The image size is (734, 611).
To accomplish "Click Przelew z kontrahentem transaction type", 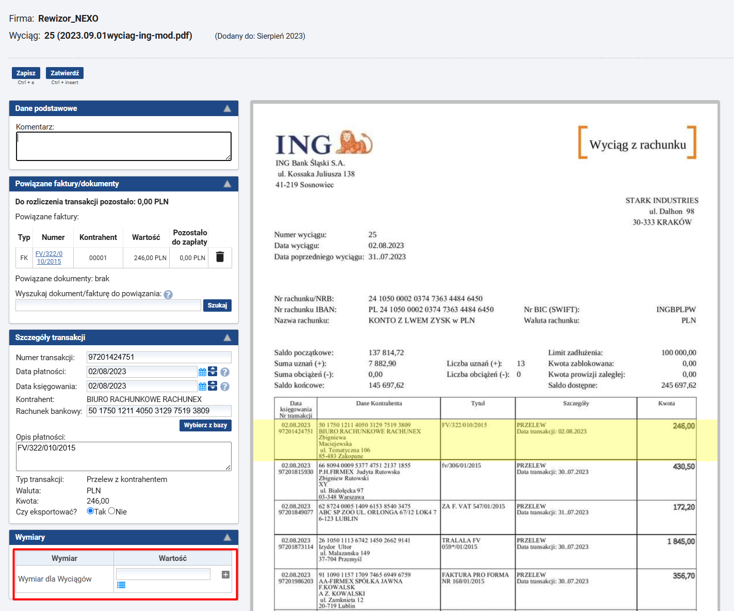I will pyautogui.click(x=127, y=479).
